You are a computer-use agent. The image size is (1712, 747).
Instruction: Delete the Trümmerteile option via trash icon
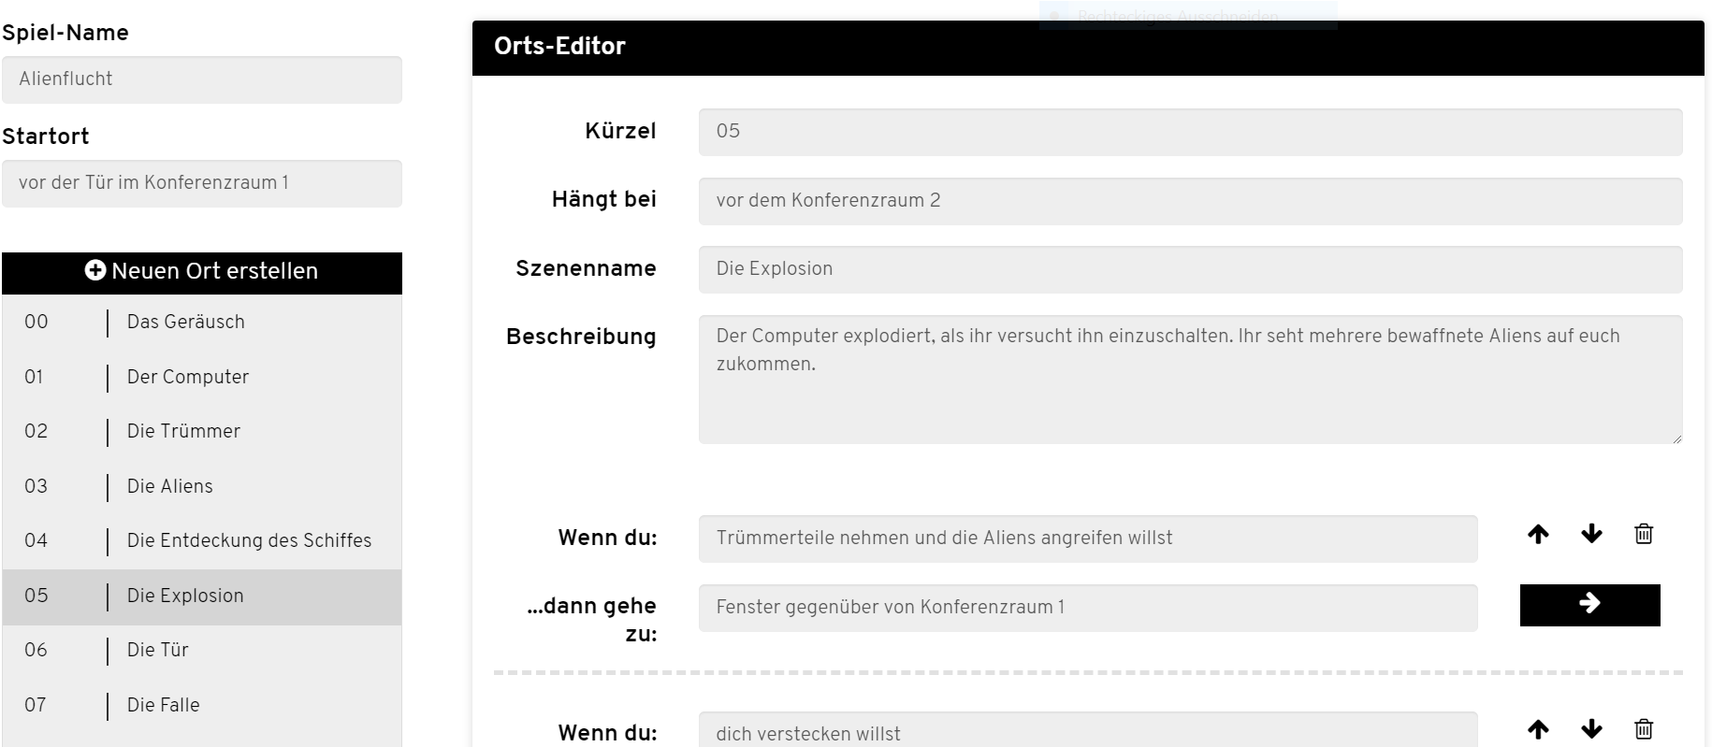(x=1644, y=534)
